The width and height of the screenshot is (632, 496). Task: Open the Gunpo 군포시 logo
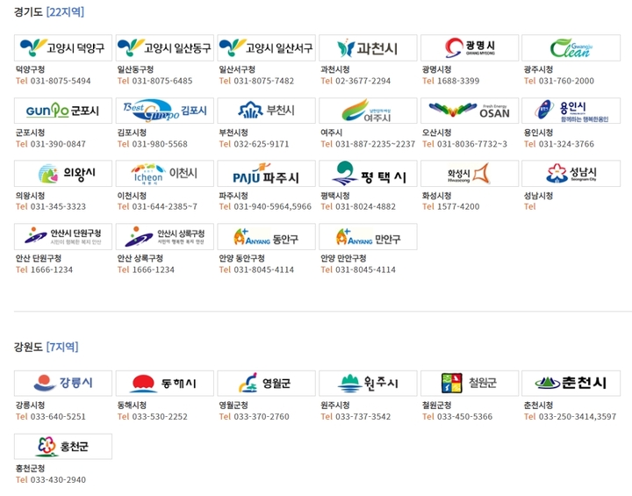pyautogui.click(x=63, y=111)
